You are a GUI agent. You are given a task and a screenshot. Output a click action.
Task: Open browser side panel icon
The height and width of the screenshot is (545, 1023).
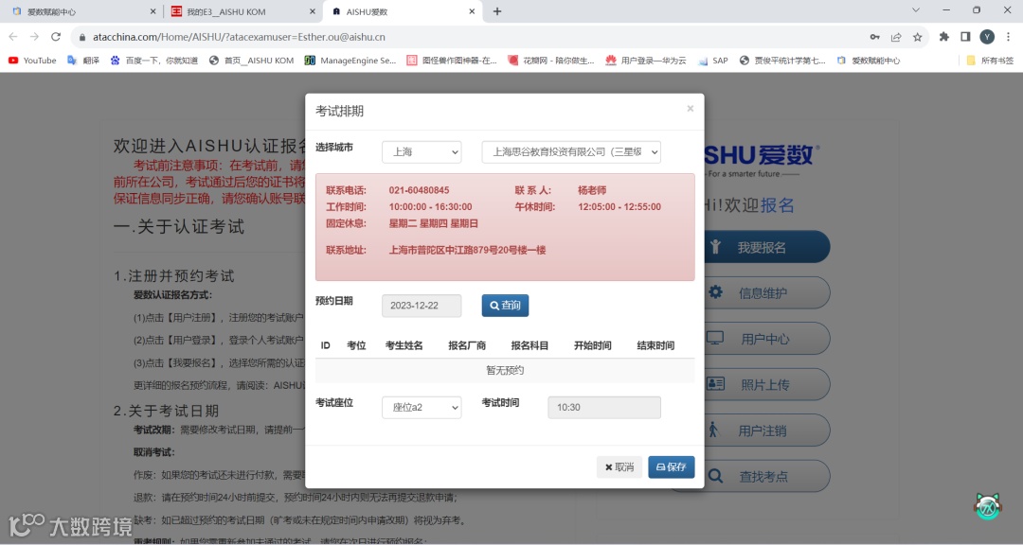tap(965, 37)
